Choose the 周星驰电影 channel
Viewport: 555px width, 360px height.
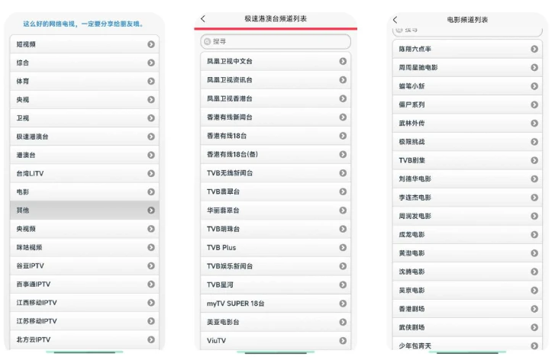point(467,67)
